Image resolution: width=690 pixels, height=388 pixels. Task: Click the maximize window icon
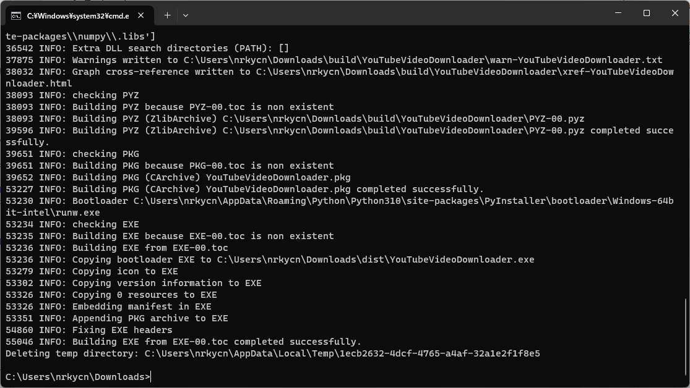645,13
